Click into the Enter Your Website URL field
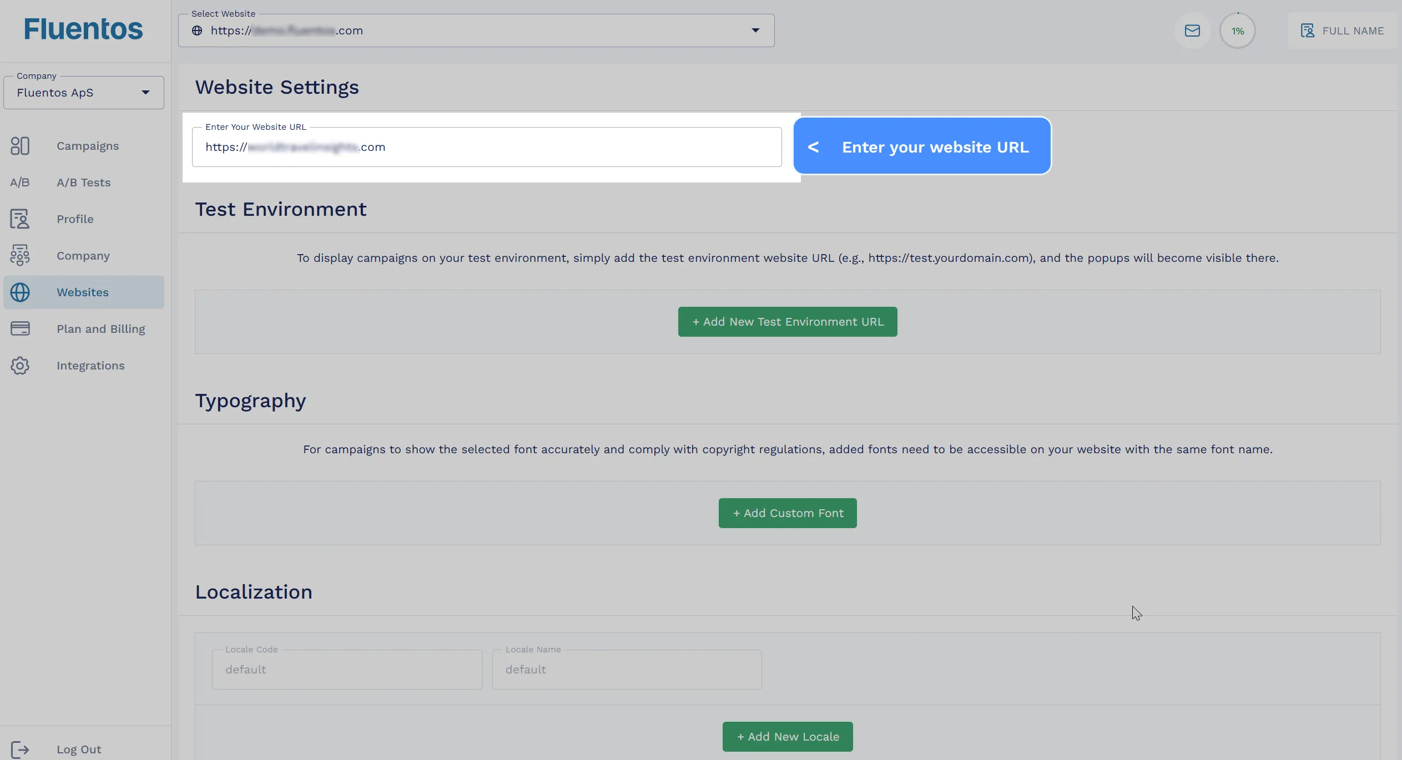 487,147
